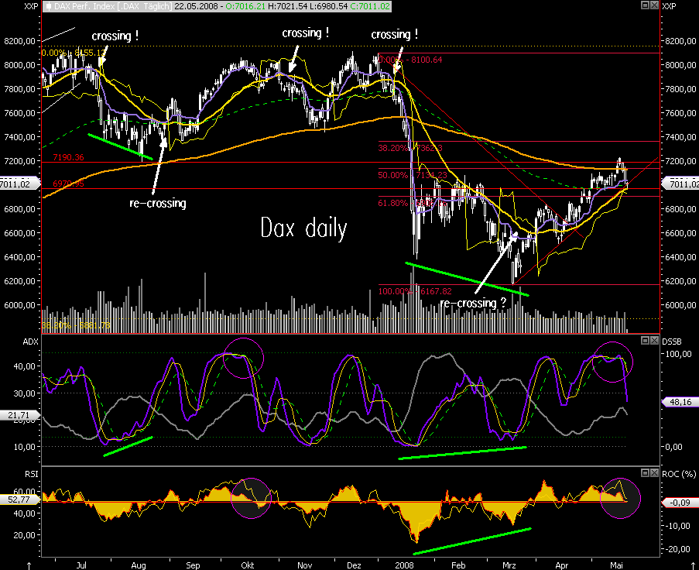Click the left XXP axis label
This screenshot has height=570, width=699.
[x=31, y=6]
